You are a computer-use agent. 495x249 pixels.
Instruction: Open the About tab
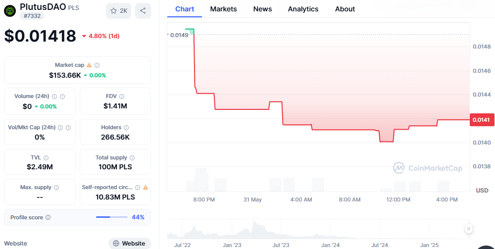coord(345,9)
